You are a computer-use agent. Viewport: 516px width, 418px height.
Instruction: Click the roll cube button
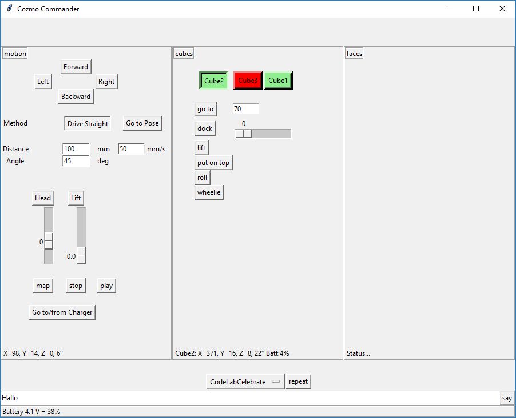click(x=202, y=178)
